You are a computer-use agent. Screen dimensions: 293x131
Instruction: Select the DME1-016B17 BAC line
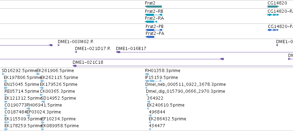205,52
